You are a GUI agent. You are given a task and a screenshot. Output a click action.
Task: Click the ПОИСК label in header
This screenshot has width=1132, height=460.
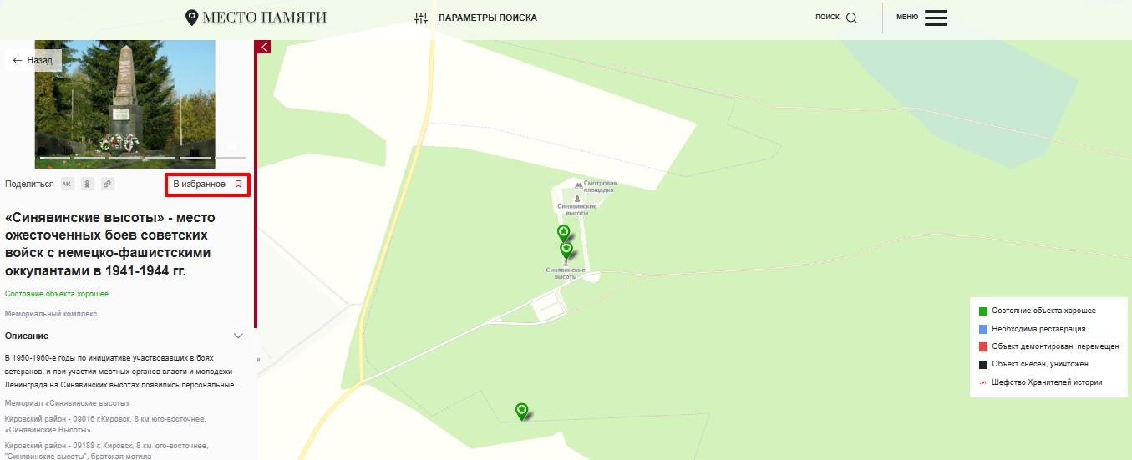[x=827, y=17]
